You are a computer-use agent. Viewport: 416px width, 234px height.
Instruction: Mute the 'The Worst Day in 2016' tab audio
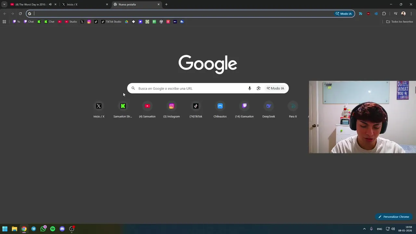tap(50, 5)
